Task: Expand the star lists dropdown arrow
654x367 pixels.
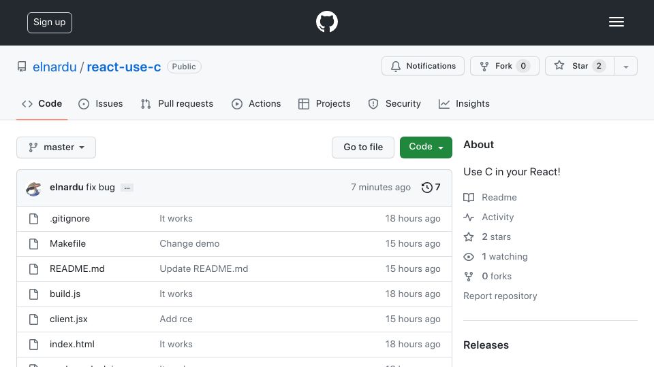Action: coord(625,67)
